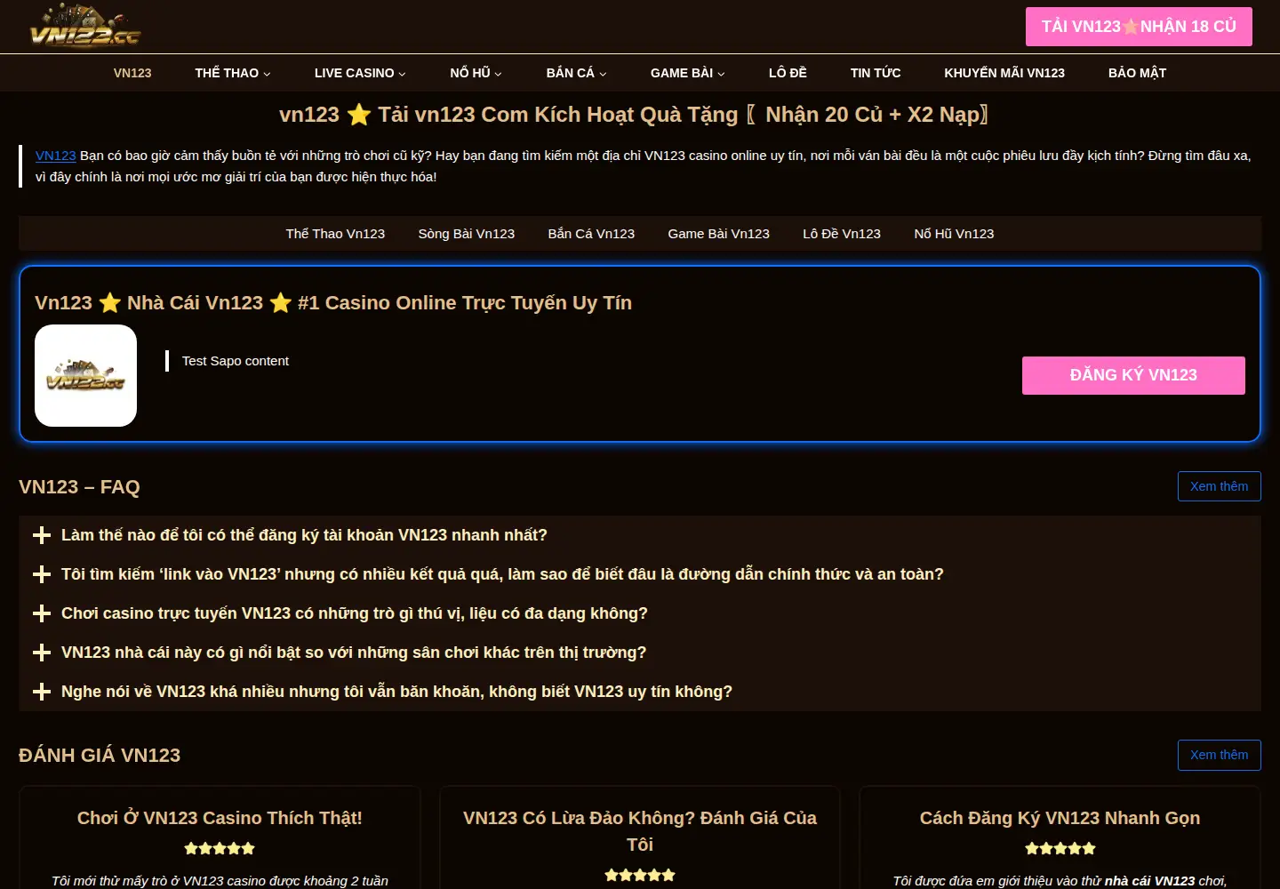The width and height of the screenshot is (1280, 889).
Task: Open the TIN TỨC menu item
Action: coord(876,73)
